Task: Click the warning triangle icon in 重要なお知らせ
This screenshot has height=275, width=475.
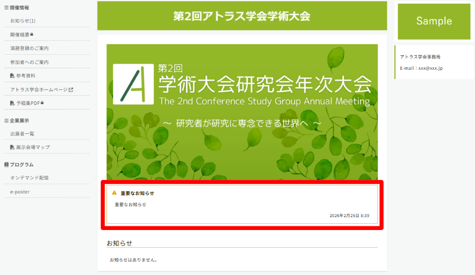Action: [x=114, y=192]
